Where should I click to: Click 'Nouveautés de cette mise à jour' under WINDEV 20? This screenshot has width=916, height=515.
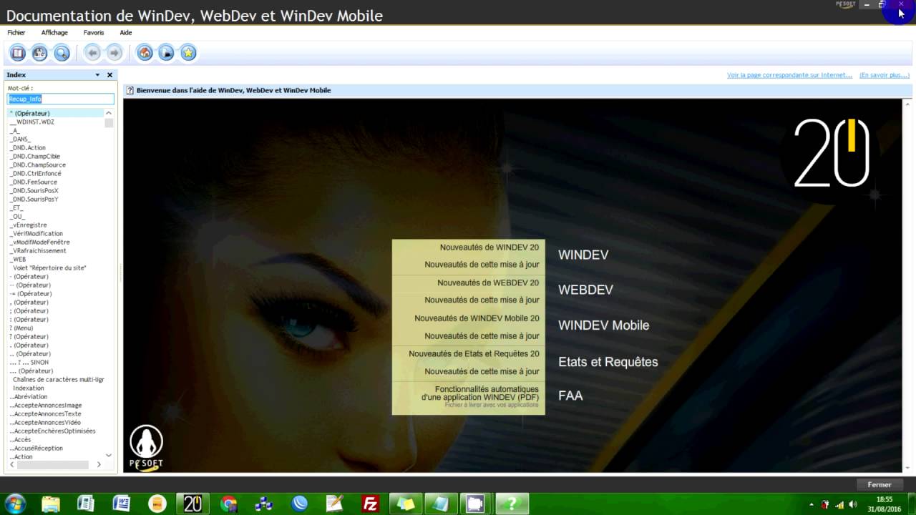click(x=482, y=265)
